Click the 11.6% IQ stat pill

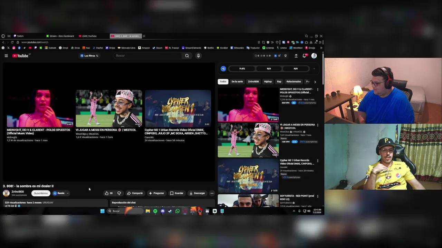click(242, 69)
